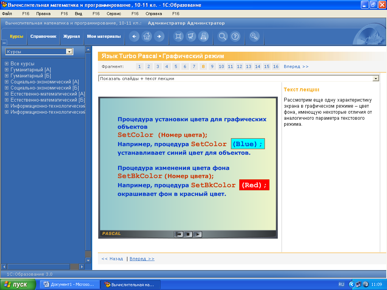
Task: Jump to fragment 11
Action: point(230,66)
